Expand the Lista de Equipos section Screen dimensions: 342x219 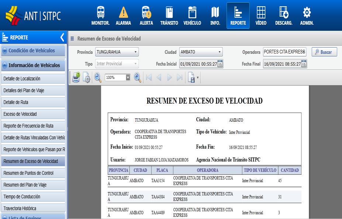pyautogui.click(x=33, y=216)
